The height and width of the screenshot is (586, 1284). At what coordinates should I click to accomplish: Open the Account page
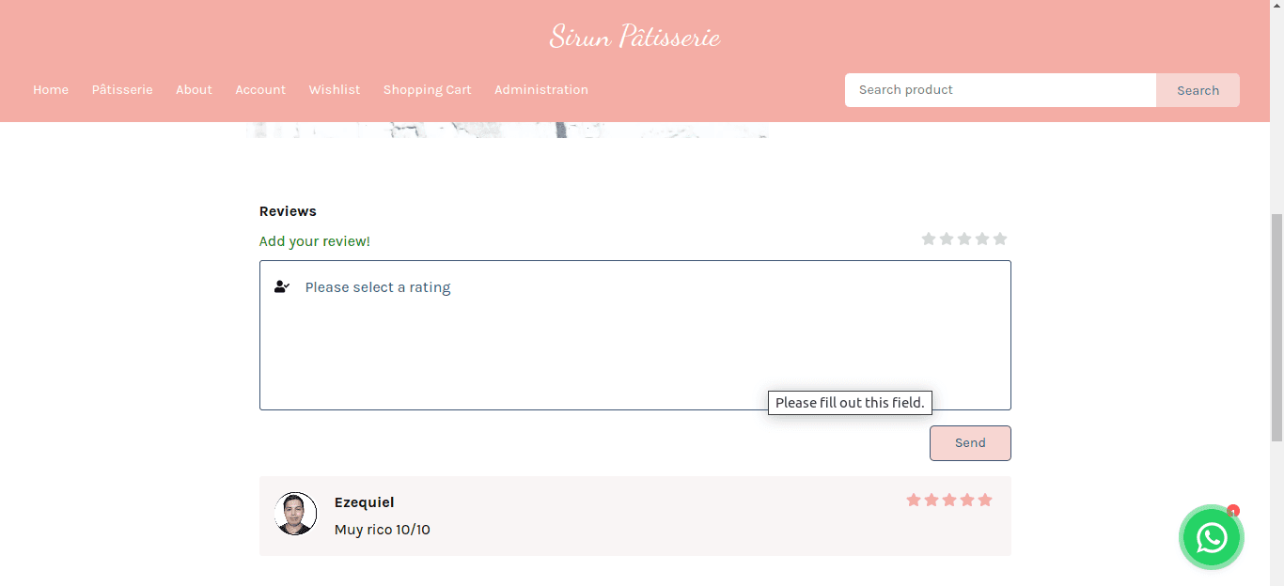[x=260, y=90]
